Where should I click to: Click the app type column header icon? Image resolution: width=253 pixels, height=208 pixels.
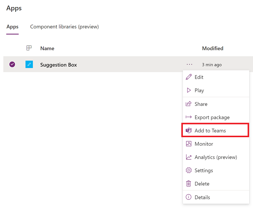tap(29, 48)
